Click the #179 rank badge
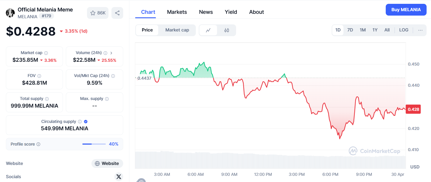431x182 pixels. (x=46, y=16)
